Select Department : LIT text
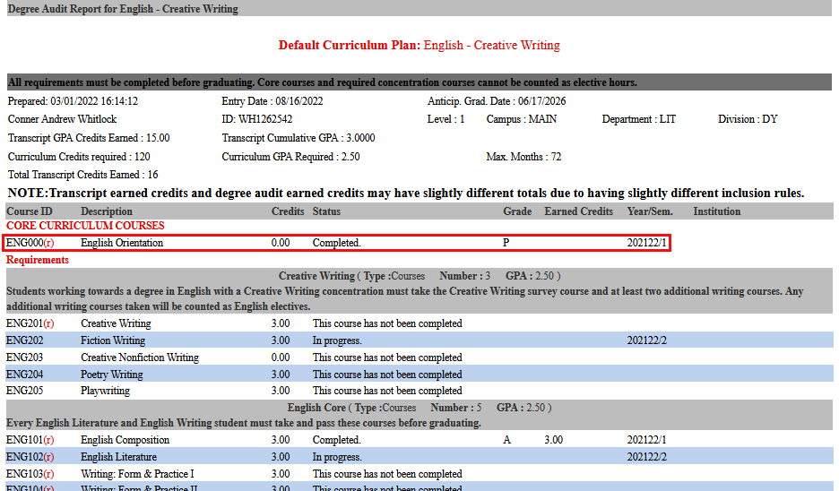839x491 pixels. (x=639, y=119)
